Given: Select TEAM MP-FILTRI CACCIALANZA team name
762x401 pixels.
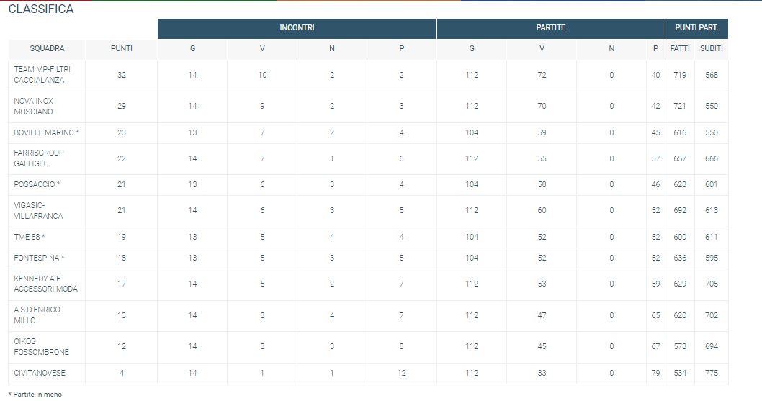Looking at the screenshot, I should (42, 75).
